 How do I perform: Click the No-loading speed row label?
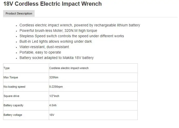coord(14,87)
